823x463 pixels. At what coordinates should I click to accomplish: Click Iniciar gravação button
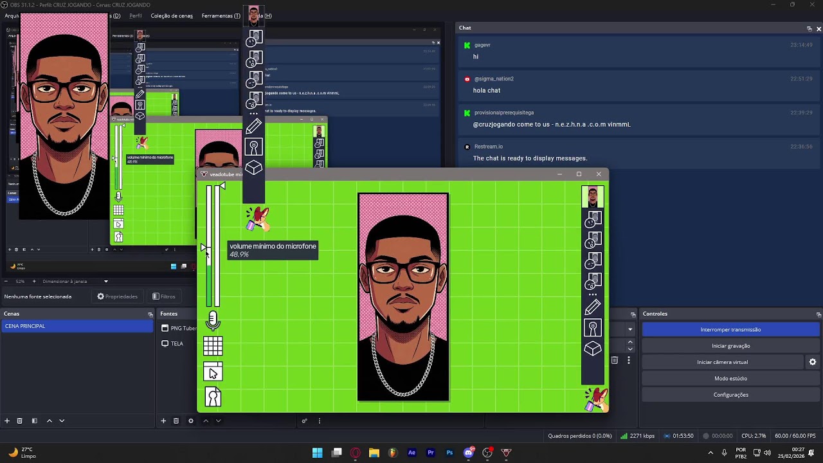(730, 346)
